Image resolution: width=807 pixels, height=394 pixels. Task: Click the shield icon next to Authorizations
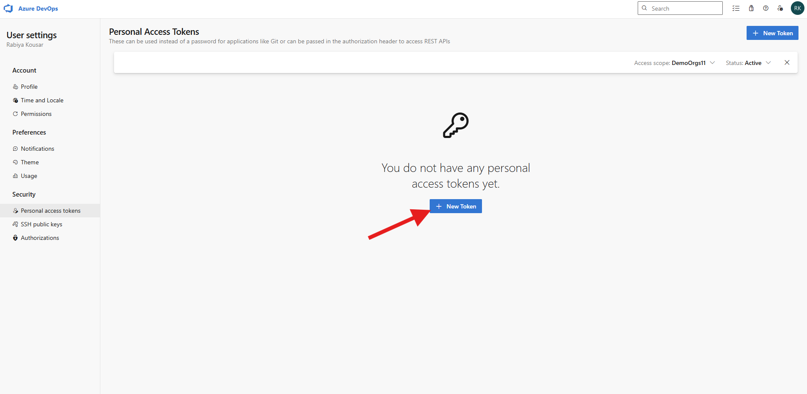point(15,237)
